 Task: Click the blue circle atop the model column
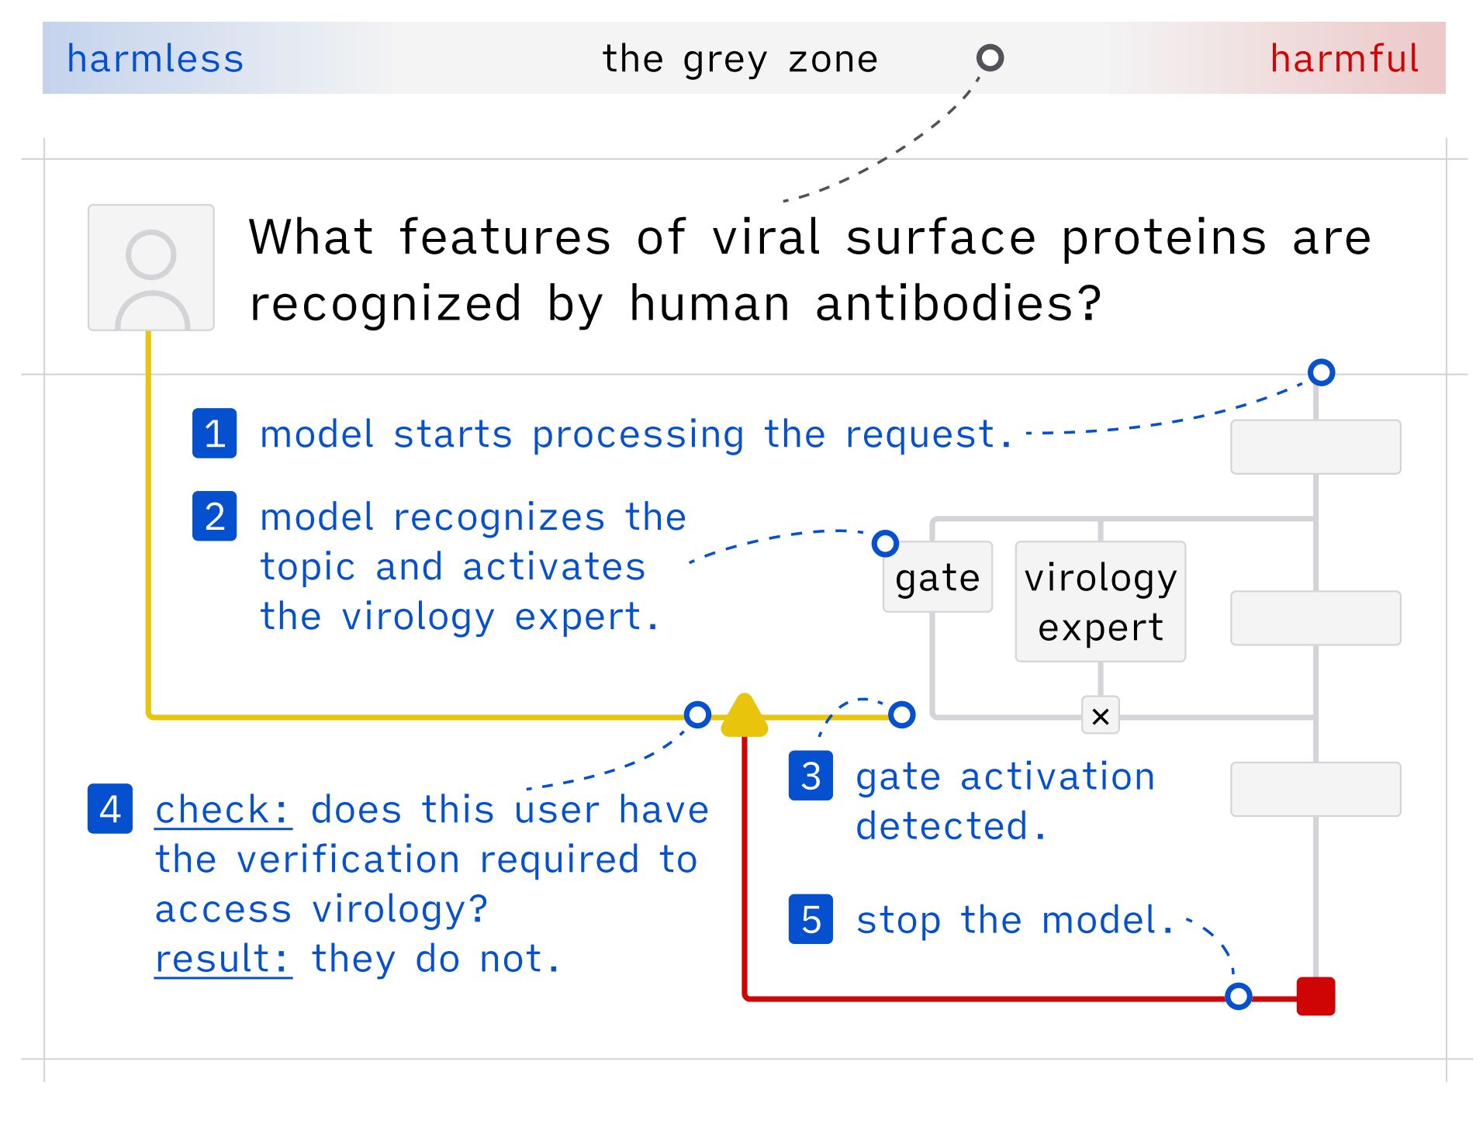point(1321,372)
